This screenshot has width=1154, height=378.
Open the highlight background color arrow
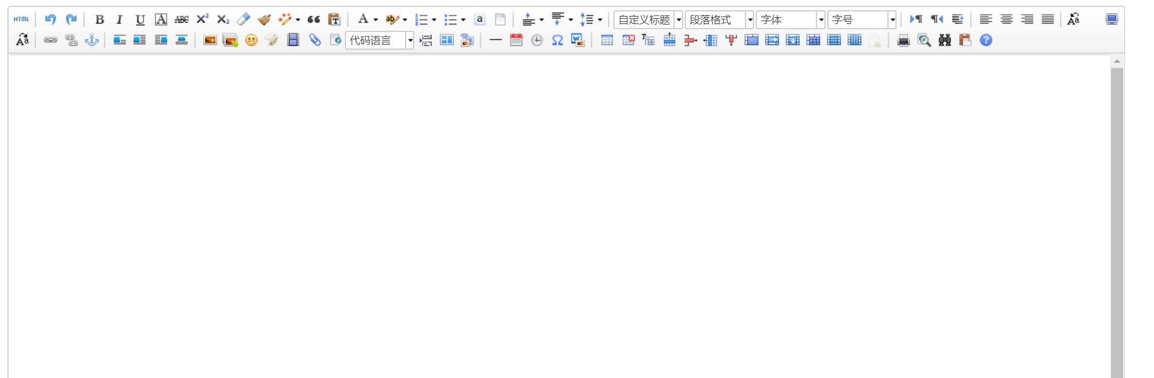[x=405, y=20]
